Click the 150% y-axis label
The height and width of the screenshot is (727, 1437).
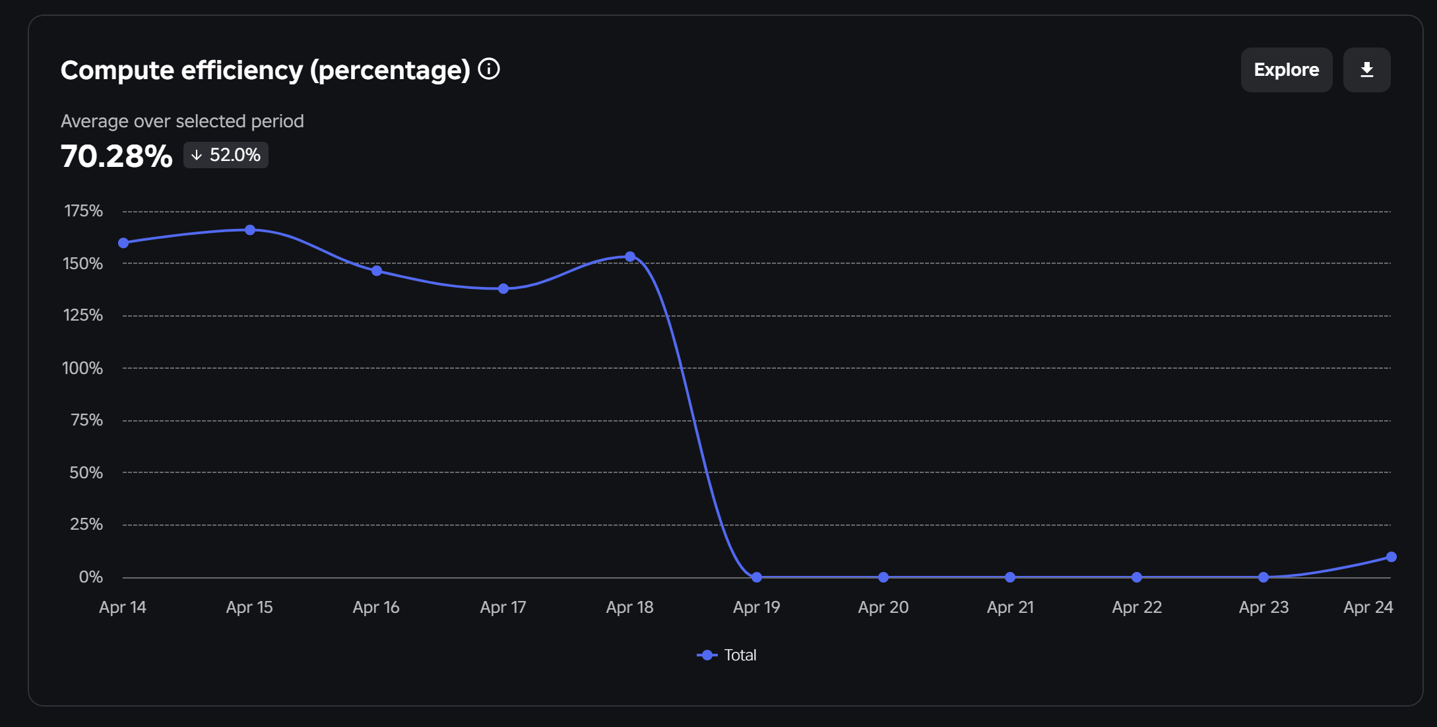pos(82,264)
